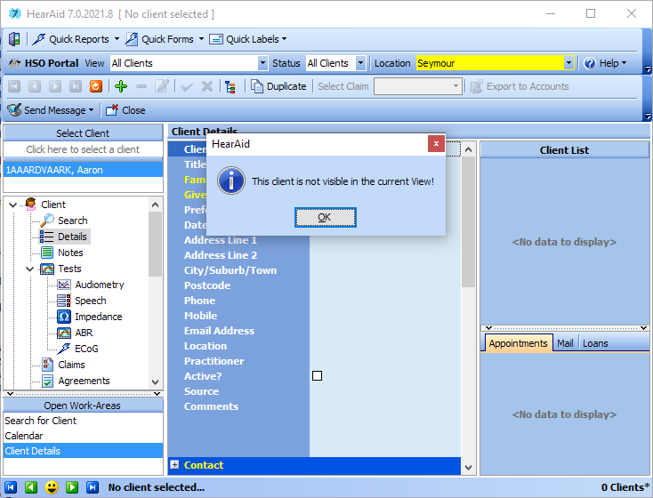Open the Select Claim combo box

coord(418,86)
